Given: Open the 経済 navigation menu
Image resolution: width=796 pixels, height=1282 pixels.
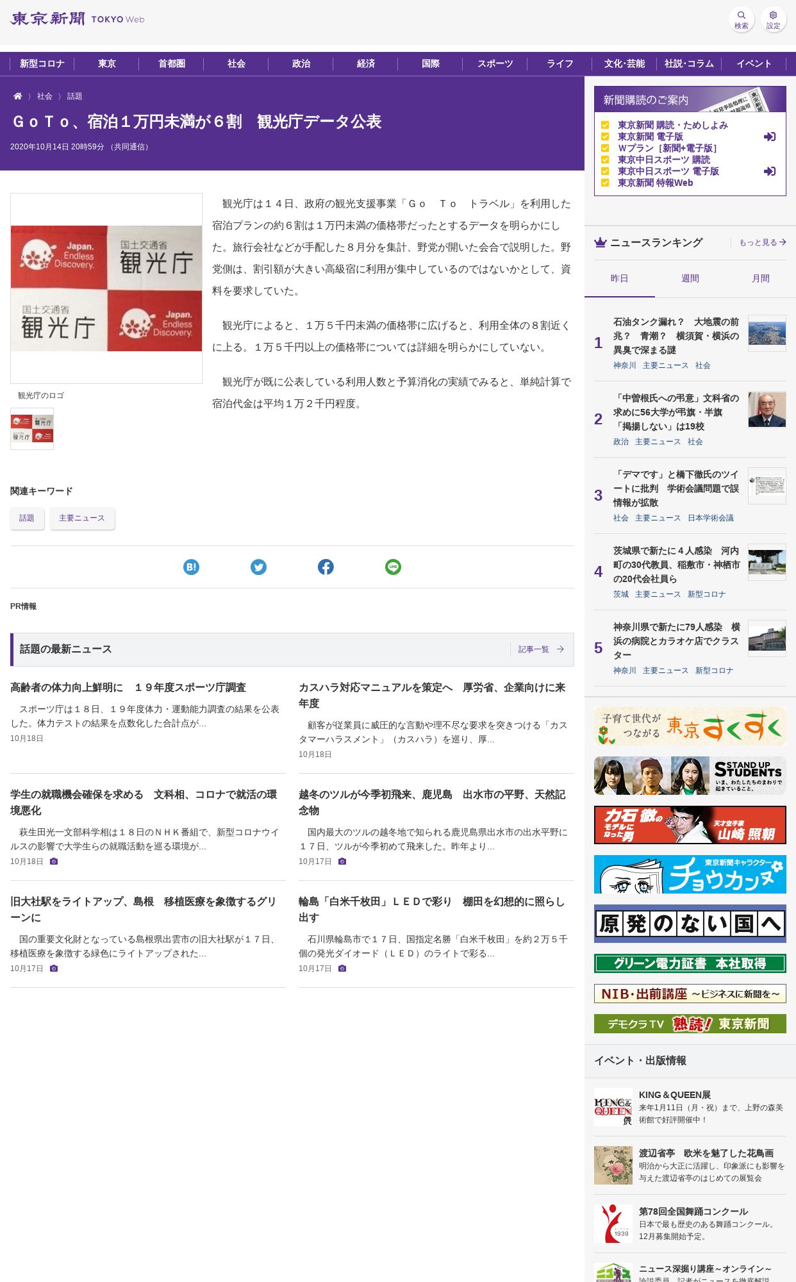Looking at the screenshot, I should [366, 63].
